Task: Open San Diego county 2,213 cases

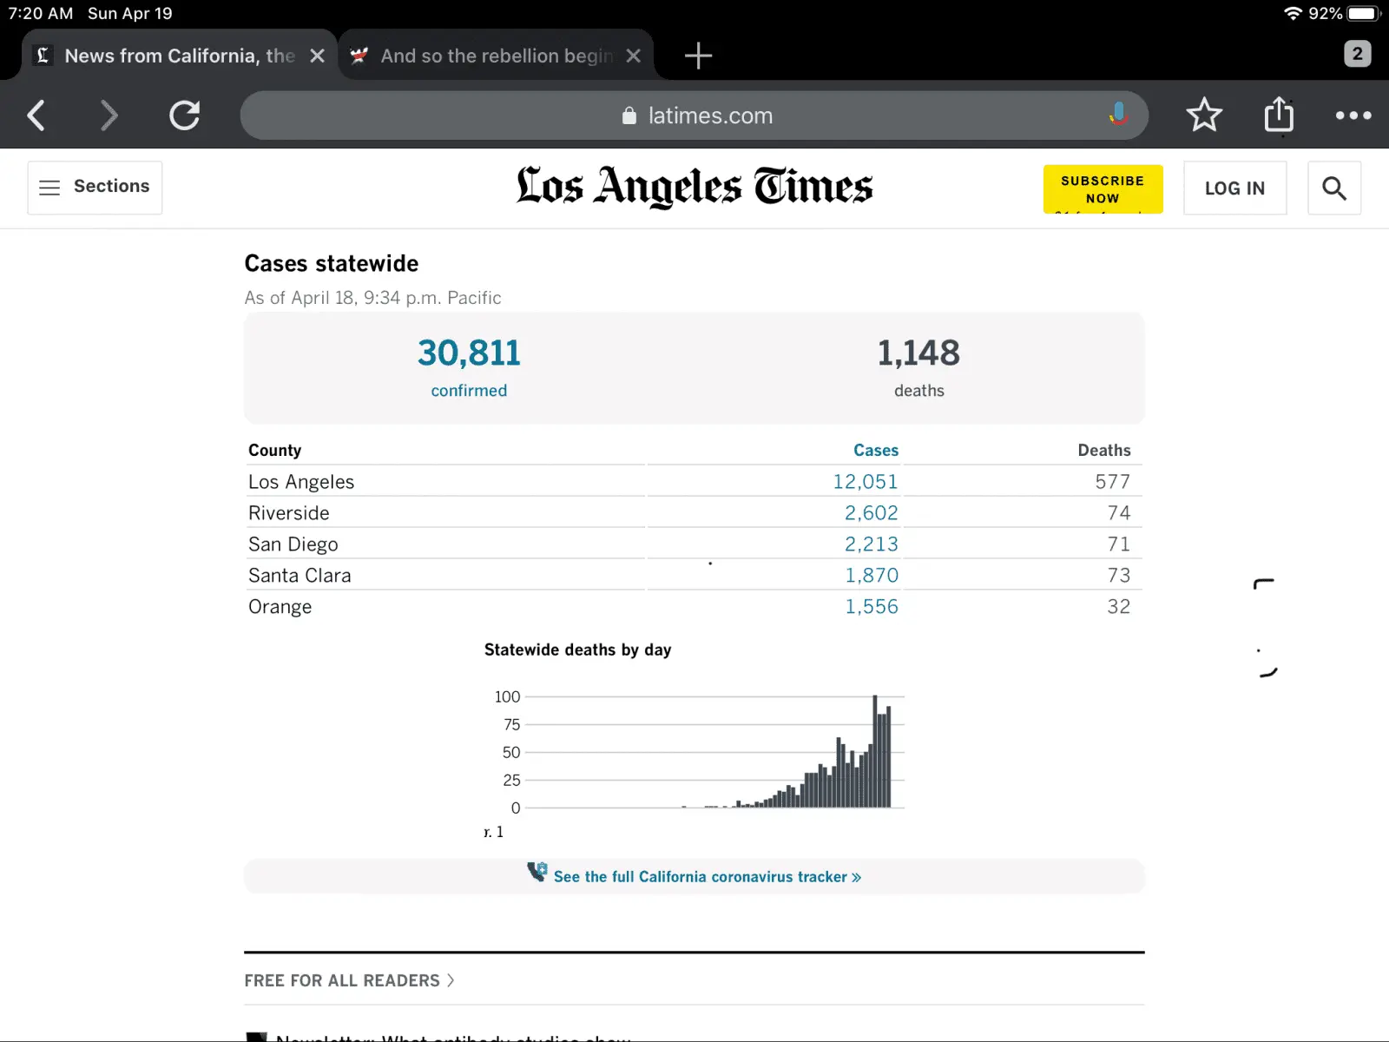Action: click(872, 544)
